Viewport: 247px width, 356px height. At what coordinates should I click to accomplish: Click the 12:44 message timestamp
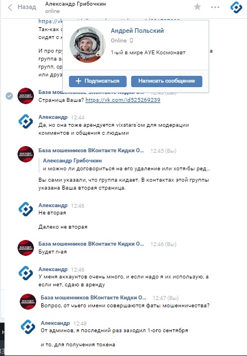77,117
